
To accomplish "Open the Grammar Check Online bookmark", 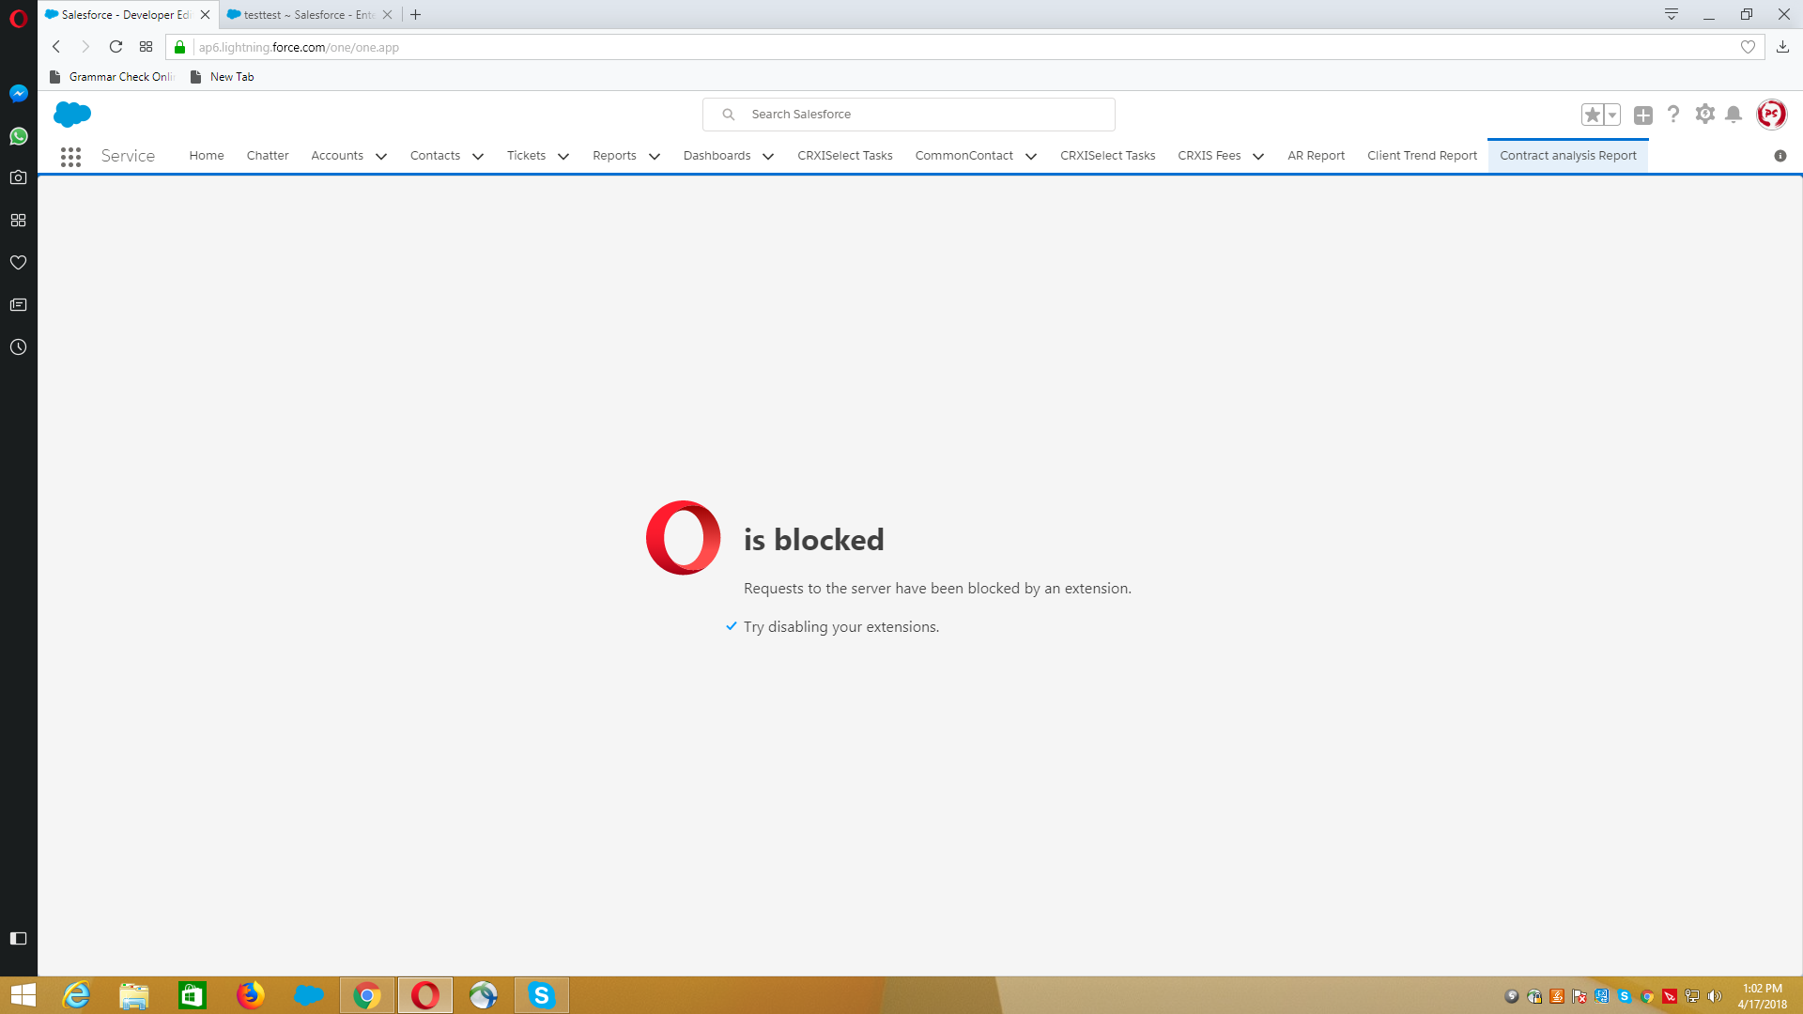I will tap(113, 77).
